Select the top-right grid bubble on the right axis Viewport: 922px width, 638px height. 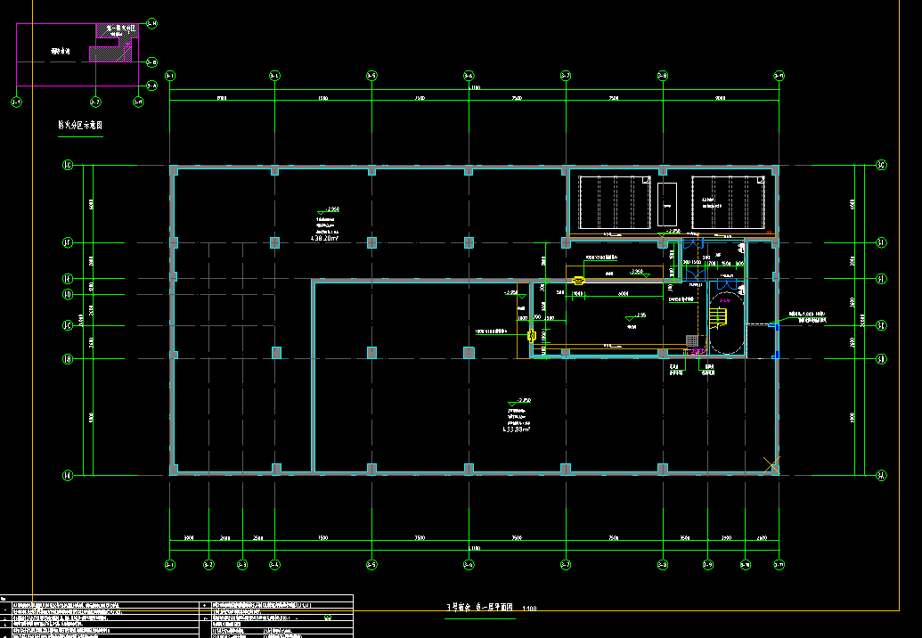click(881, 165)
